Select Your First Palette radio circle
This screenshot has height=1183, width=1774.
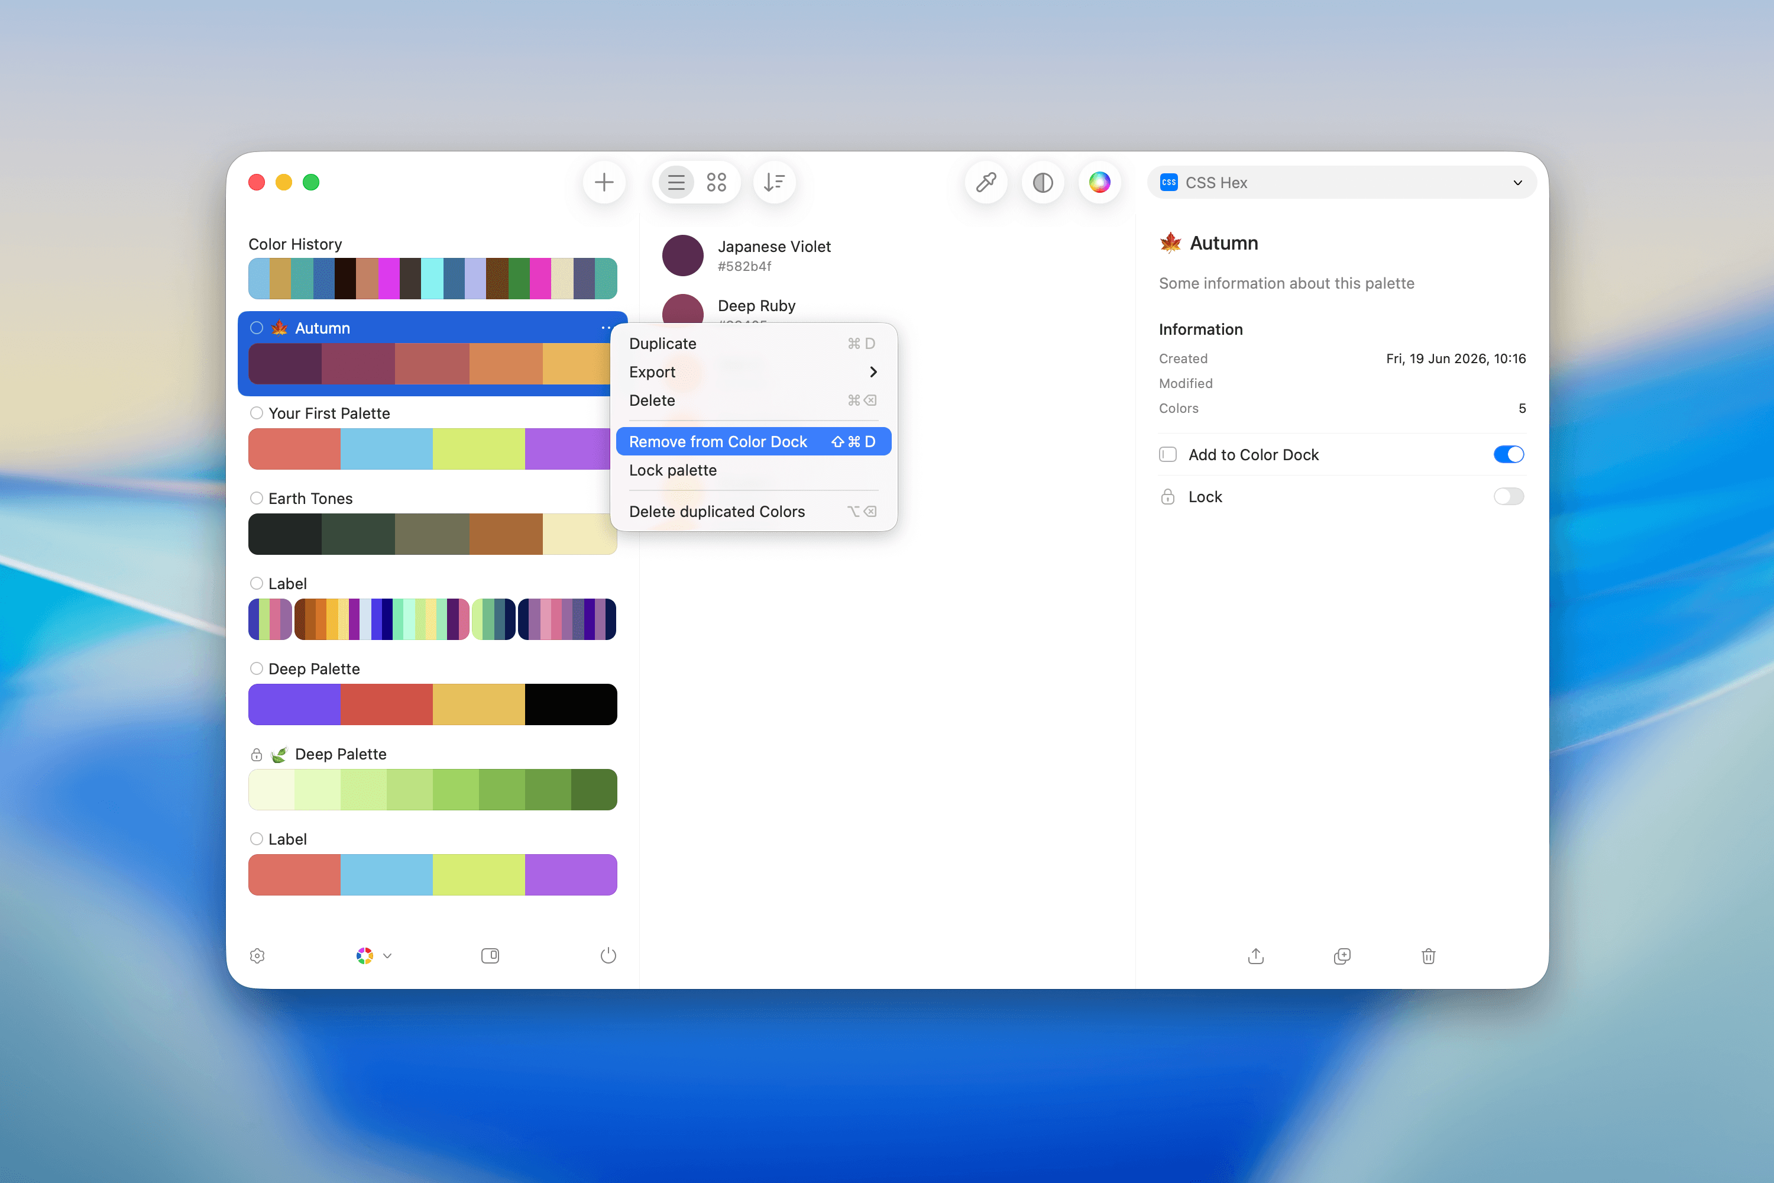tap(257, 413)
